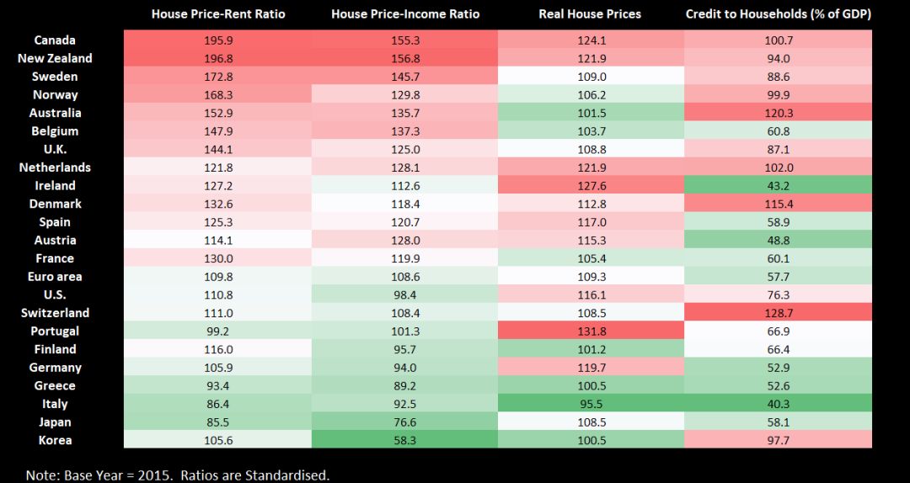Select Italy's 40.3 credit to households cell

[x=778, y=404]
